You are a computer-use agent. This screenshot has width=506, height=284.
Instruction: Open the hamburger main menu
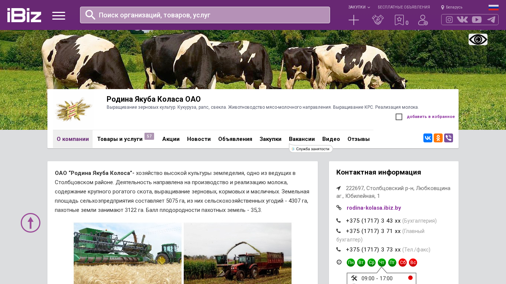pos(59,16)
